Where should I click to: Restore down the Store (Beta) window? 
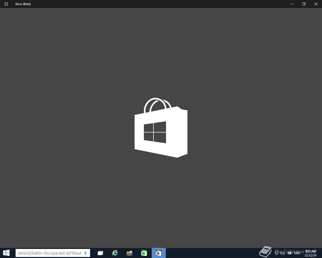[304, 4]
